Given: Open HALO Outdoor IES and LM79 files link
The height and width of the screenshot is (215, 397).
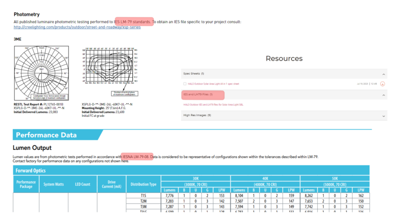Looking at the screenshot, I should pos(213,105).
